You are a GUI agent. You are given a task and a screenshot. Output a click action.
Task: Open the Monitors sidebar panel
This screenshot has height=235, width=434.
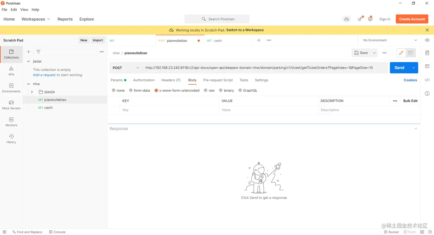(x=11, y=122)
